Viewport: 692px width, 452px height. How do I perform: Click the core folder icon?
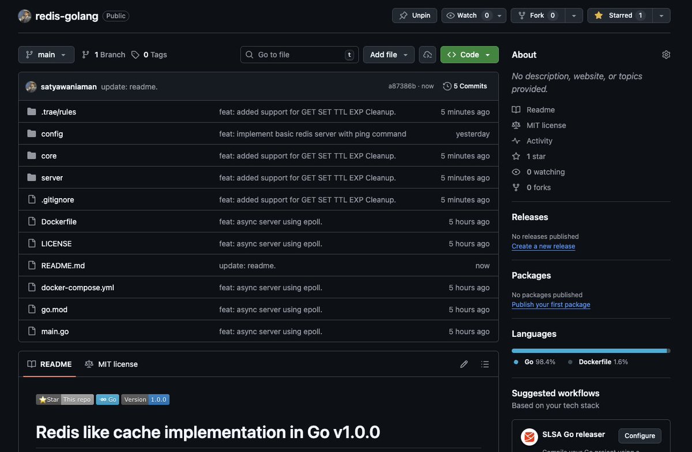click(x=32, y=155)
